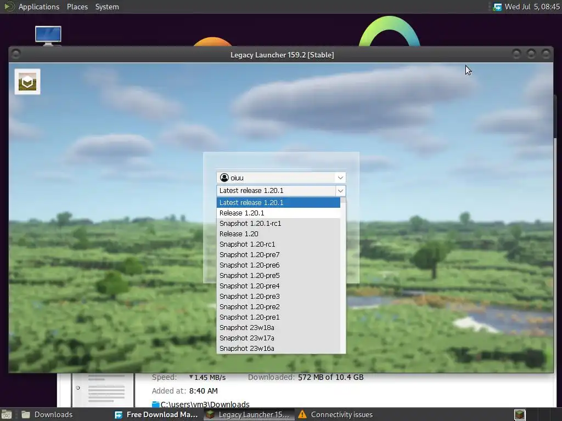Choose Snapshot 23w17a version
Viewport: 562px width, 421px height.
tap(278, 338)
